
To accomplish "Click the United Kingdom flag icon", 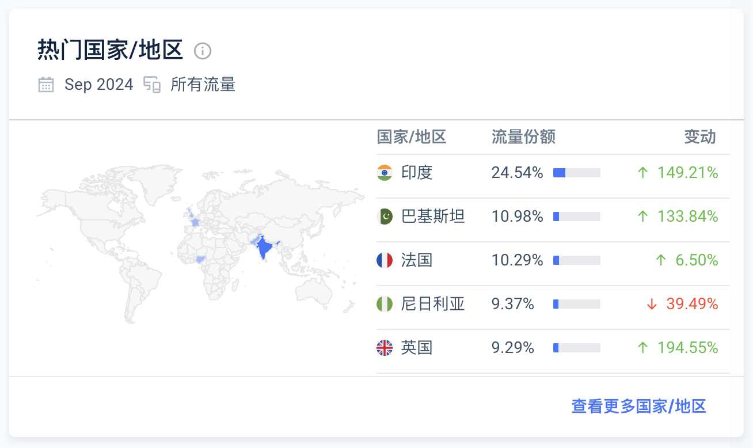I will (x=385, y=348).
